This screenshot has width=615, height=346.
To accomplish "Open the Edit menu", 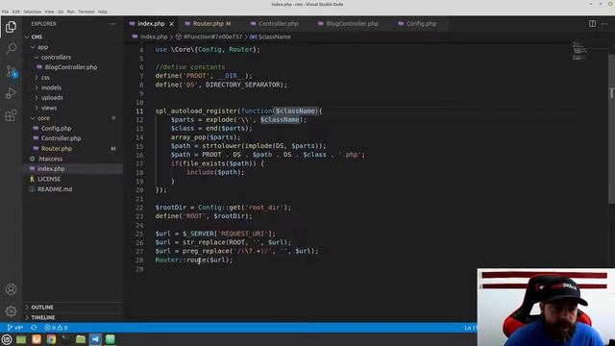I will click(16, 12).
